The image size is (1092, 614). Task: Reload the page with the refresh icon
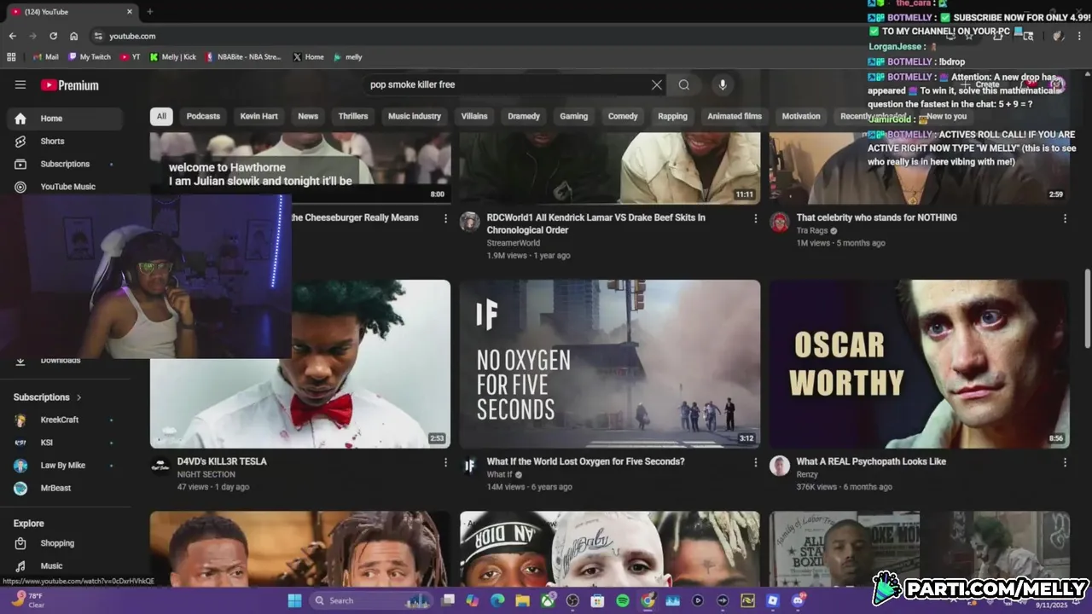click(53, 36)
